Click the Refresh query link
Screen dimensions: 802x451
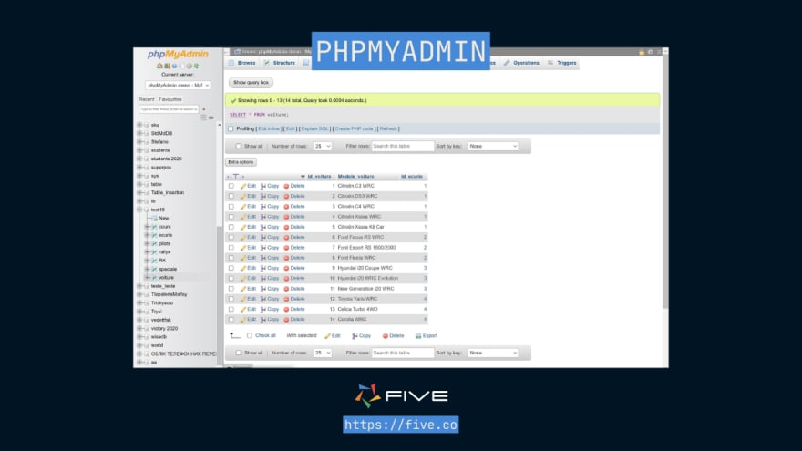tap(388, 128)
